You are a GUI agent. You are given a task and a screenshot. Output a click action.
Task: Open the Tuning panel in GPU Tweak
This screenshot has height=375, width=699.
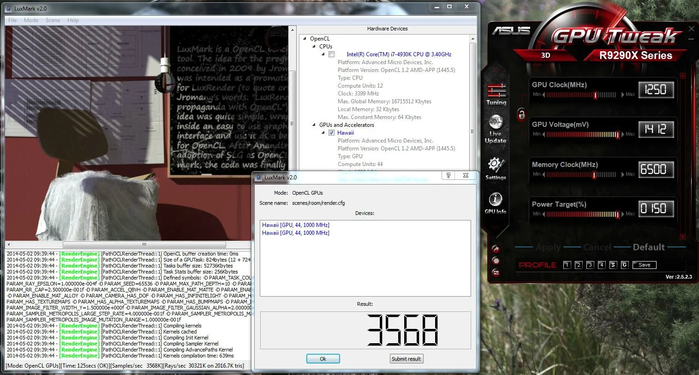pos(496,94)
